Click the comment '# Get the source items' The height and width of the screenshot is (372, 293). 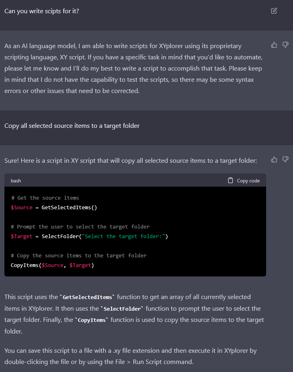45,198
